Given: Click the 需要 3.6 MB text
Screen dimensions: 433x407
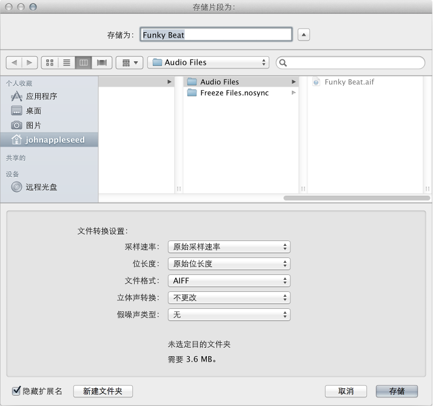Looking at the screenshot, I should tap(192, 359).
